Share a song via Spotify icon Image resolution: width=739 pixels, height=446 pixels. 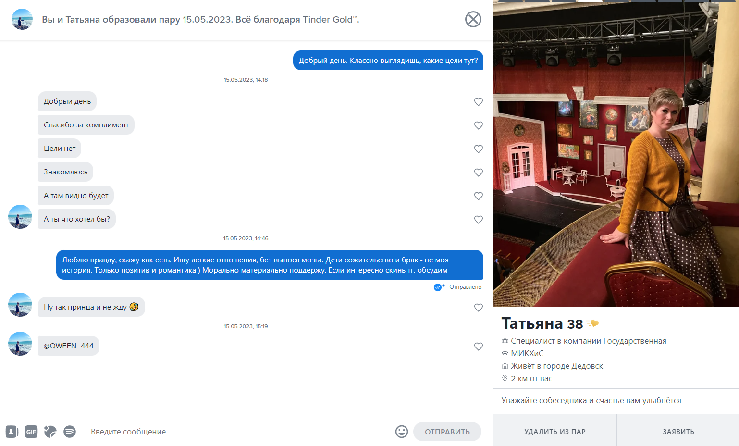coord(70,432)
